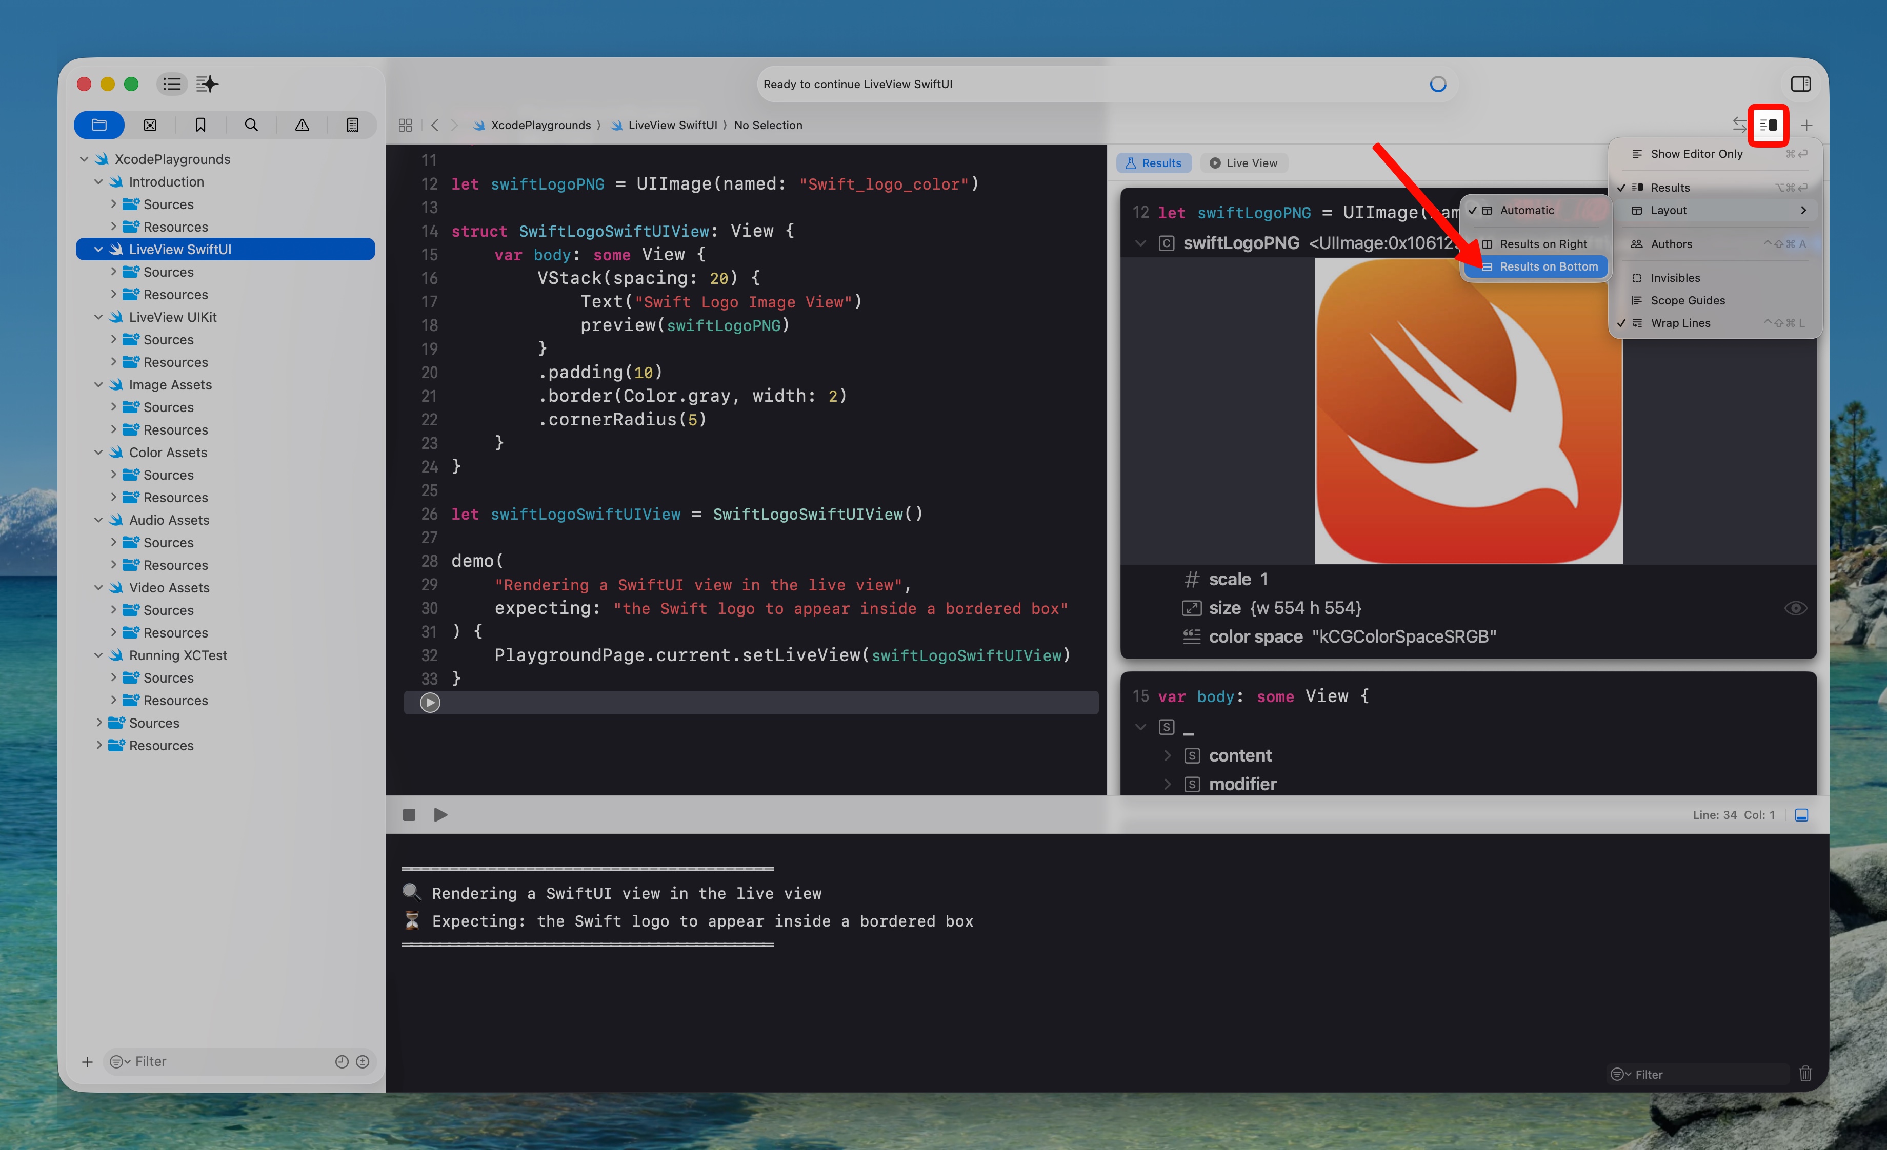Open the Report navigator icon
Viewport: 1887px width, 1150px height.
tap(352, 125)
